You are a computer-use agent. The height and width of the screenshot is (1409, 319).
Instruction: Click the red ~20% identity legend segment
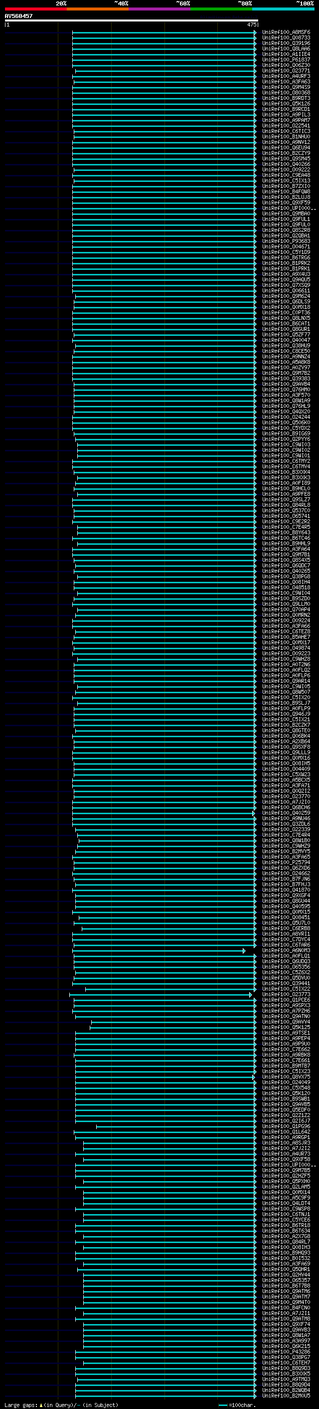click(x=35, y=9)
